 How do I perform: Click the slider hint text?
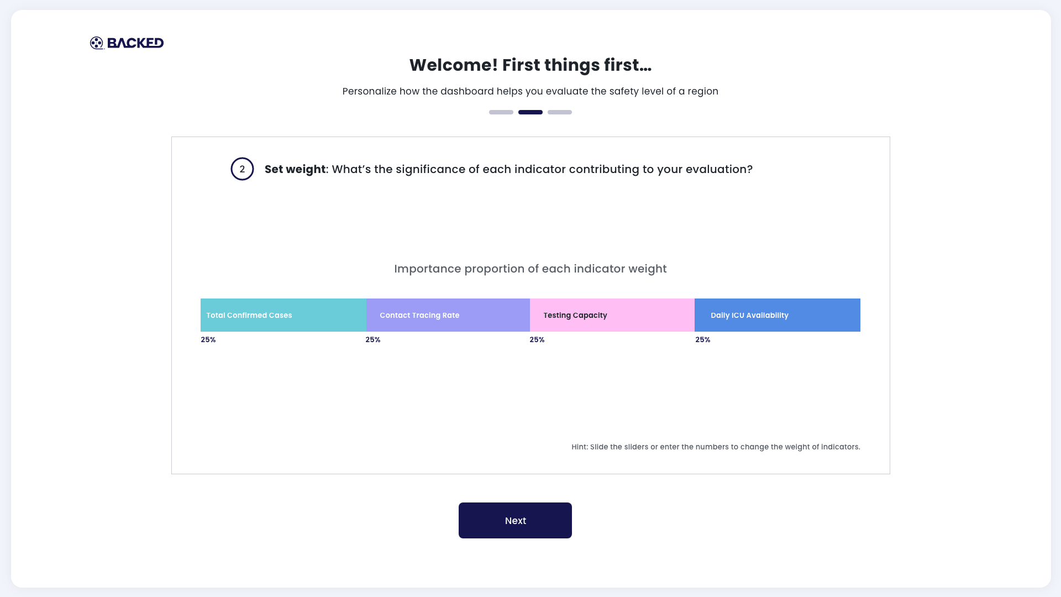coord(716,447)
